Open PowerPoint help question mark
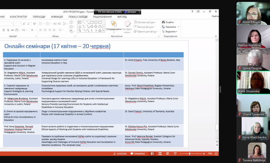Viewport: 270px width, 163px height. coord(192,12)
